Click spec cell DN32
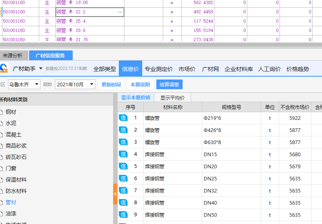 pyautogui.click(x=232, y=191)
